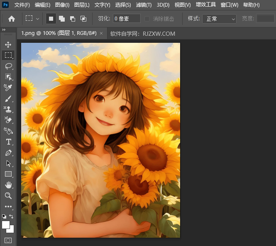Open the marquee tool preset picker arrow

(38, 19)
